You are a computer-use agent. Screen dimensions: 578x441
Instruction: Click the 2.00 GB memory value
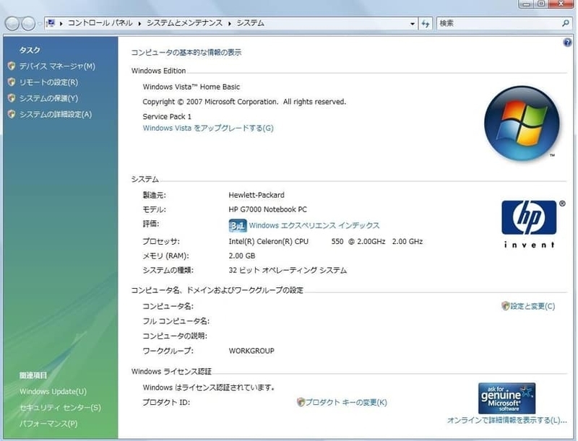click(x=242, y=256)
